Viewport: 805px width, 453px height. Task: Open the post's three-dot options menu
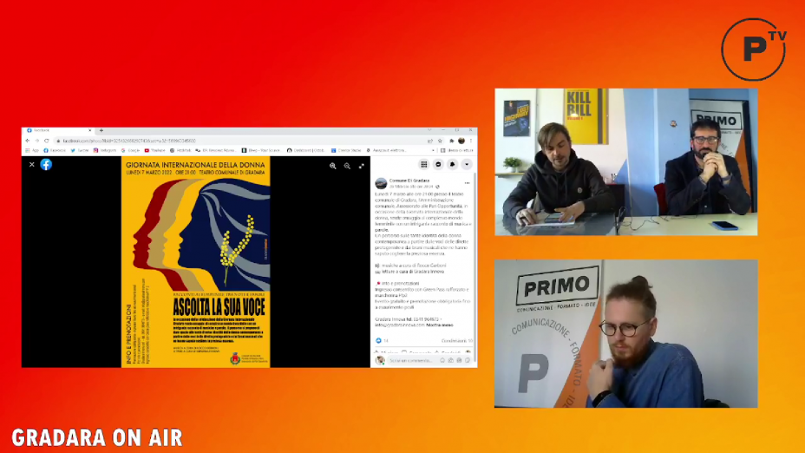point(468,183)
